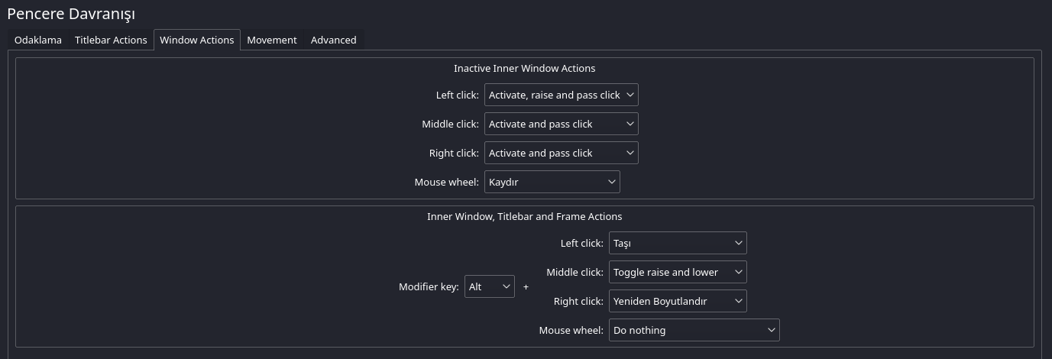
Task: Go to the Movement tab
Action: [272, 40]
